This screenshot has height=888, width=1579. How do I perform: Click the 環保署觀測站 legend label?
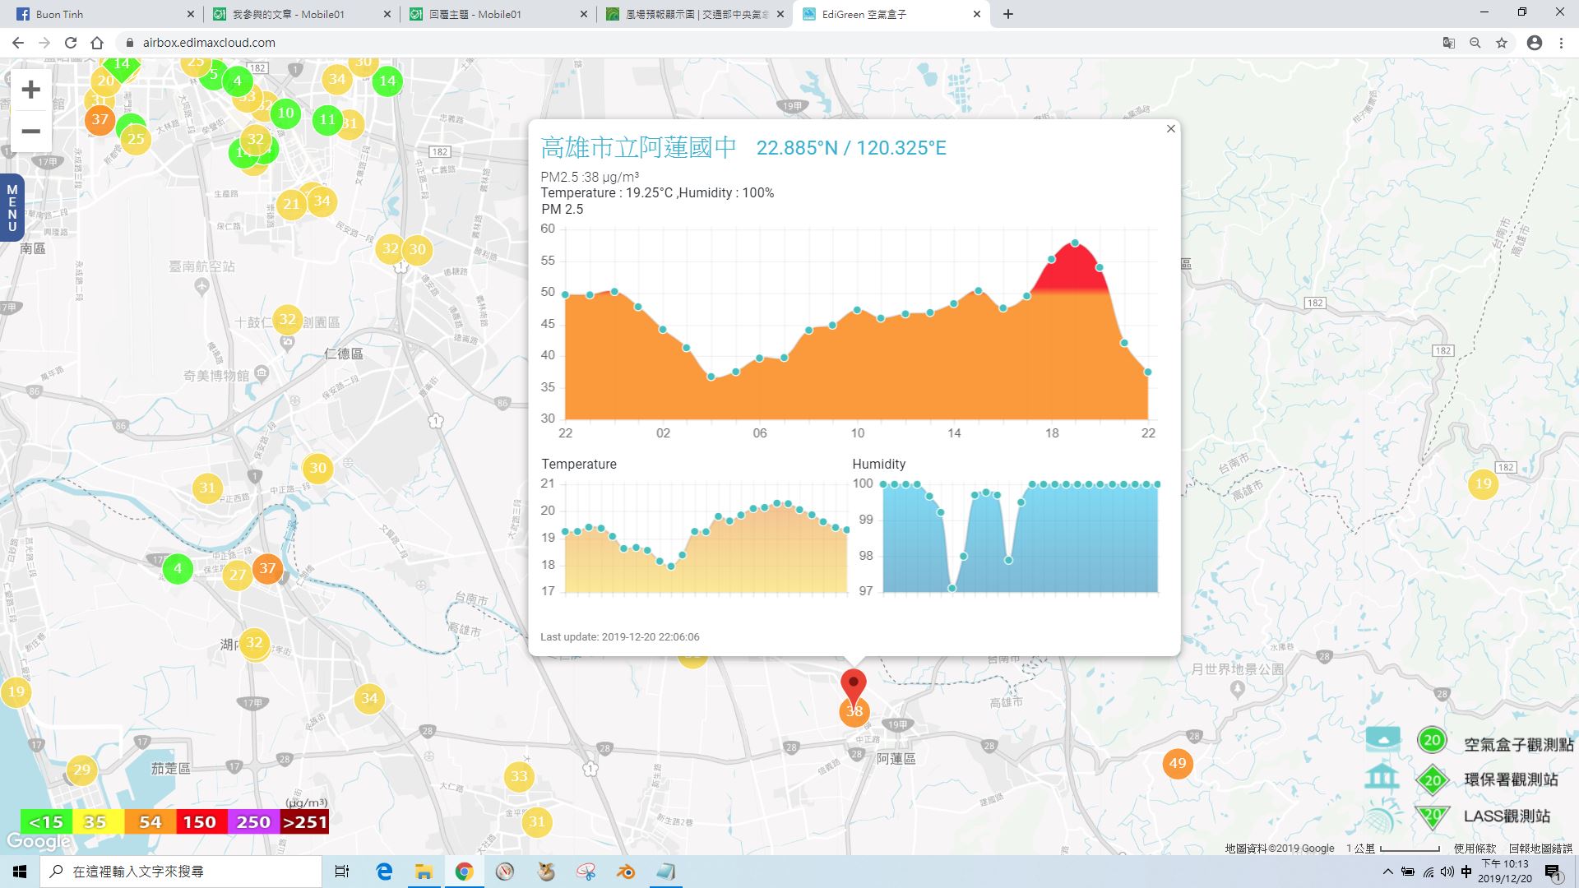(x=1511, y=779)
